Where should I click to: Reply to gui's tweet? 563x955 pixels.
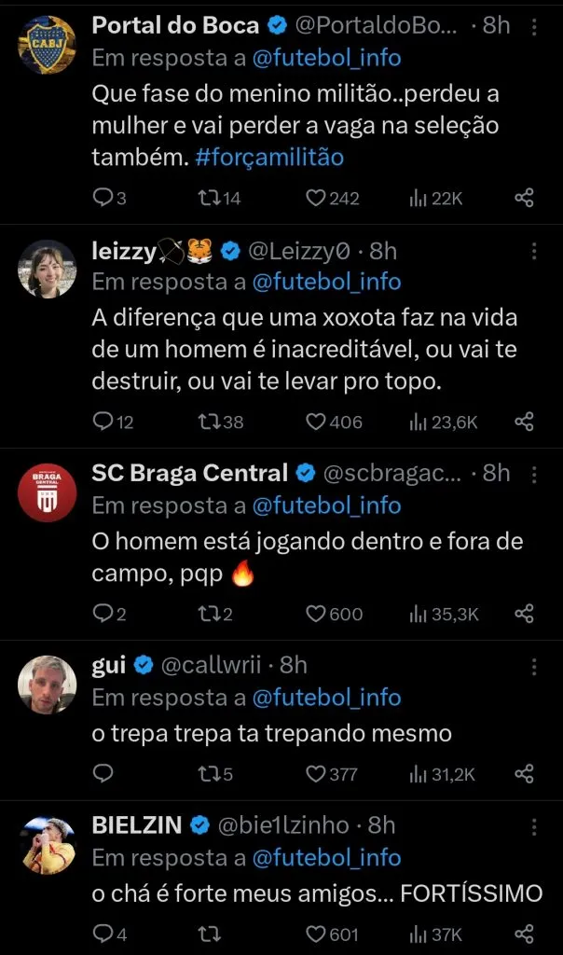click(x=104, y=773)
